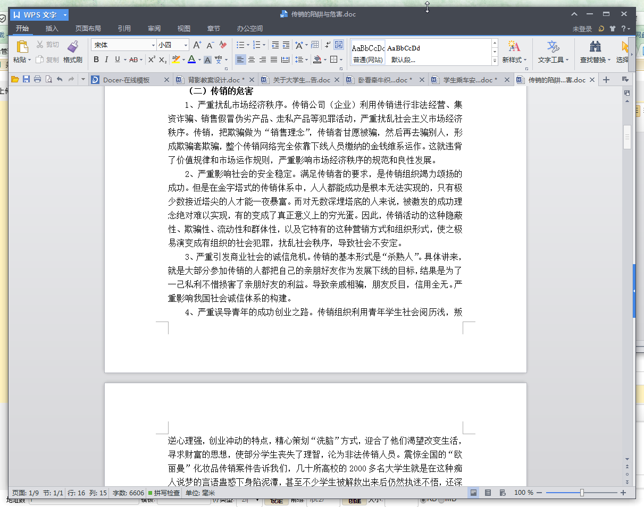Open the font name dropdown 宋体

(x=153, y=45)
